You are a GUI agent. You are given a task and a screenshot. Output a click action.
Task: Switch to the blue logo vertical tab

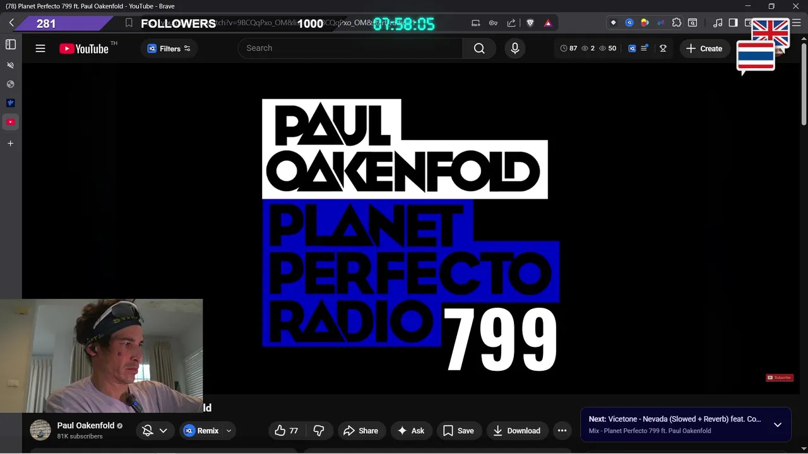[x=10, y=103]
